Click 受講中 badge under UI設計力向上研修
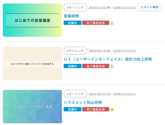Image resolution: width=165 pixels, height=125 pixels. tap(72, 66)
